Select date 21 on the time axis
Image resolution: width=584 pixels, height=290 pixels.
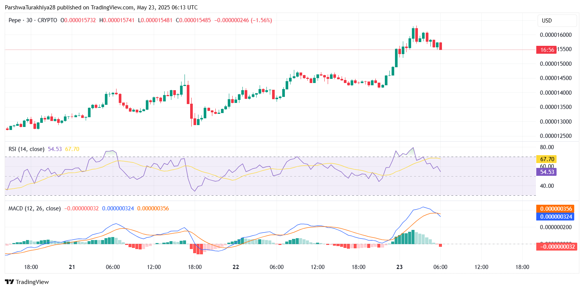[x=72, y=267]
